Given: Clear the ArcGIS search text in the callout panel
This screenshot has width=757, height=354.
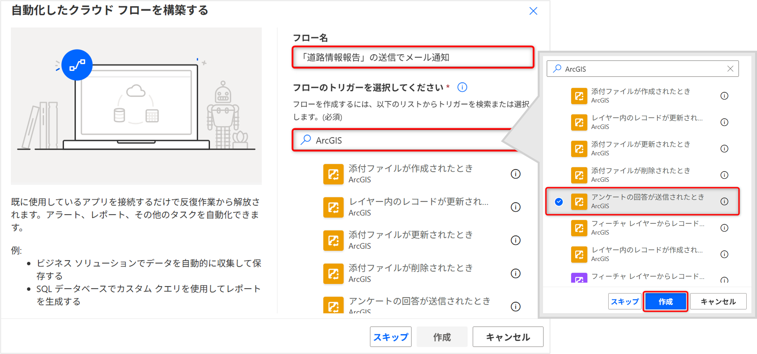Looking at the screenshot, I should pyautogui.click(x=730, y=68).
